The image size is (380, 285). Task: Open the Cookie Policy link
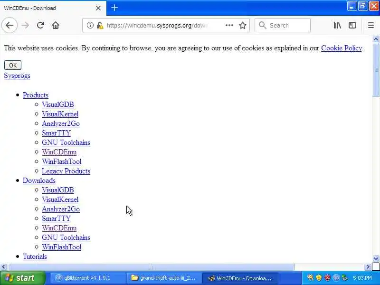pos(342,48)
